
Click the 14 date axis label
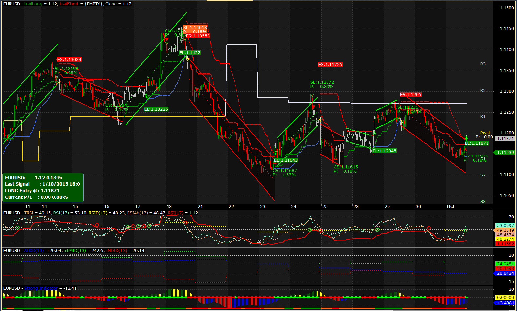click(44, 206)
